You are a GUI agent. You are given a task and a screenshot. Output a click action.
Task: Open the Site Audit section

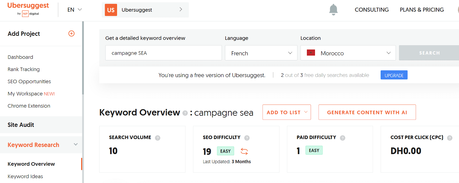(x=41, y=125)
